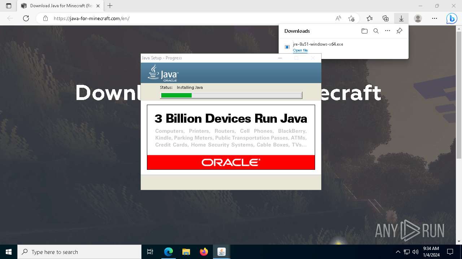This screenshot has height=259, width=462.
Task: Open File Explorer from taskbar
Action: (x=186, y=252)
